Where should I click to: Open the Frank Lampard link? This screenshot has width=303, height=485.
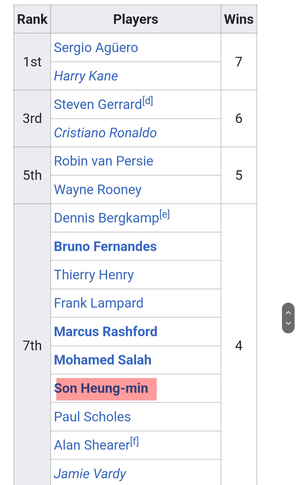pyautogui.click(x=98, y=303)
